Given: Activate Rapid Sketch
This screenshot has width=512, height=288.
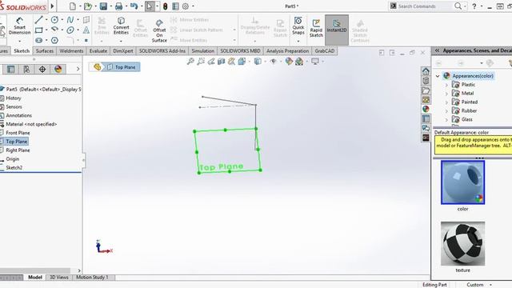Looking at the screenshot, I should (x=316, y=29).
